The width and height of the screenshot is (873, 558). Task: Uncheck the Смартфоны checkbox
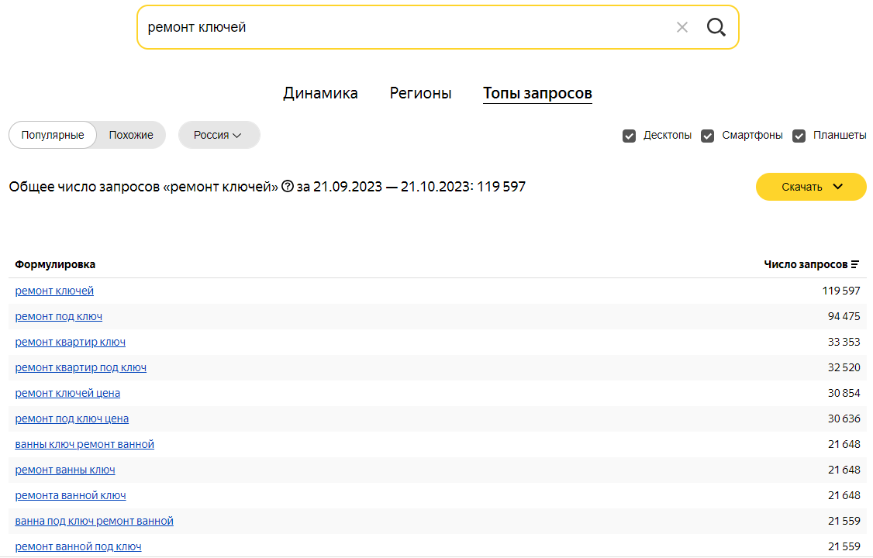tap(708, 136)
